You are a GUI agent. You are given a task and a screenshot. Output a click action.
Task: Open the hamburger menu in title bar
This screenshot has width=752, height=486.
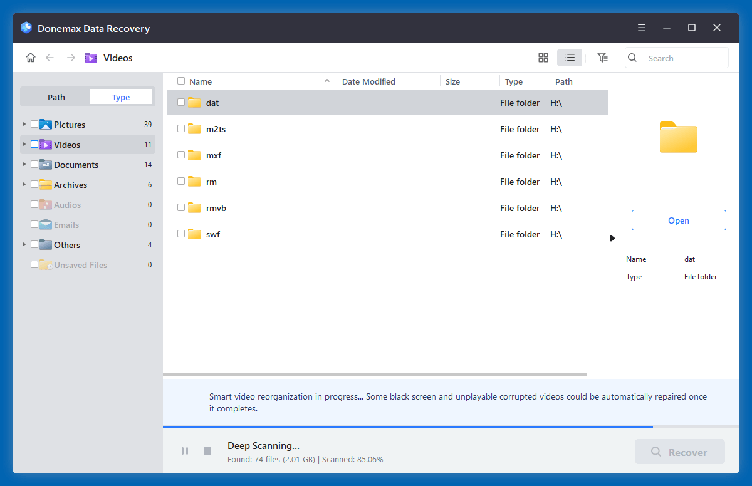[x=641, y=28]
